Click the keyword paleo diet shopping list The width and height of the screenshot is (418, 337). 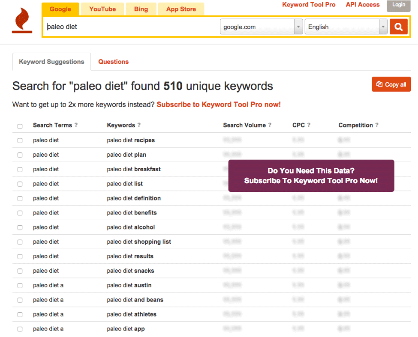(x=139, y=242)
